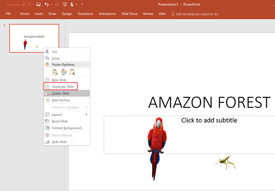Click the Add Section menu icon
The width and height of the screenshot is (275, 191).
click(47, 100)
